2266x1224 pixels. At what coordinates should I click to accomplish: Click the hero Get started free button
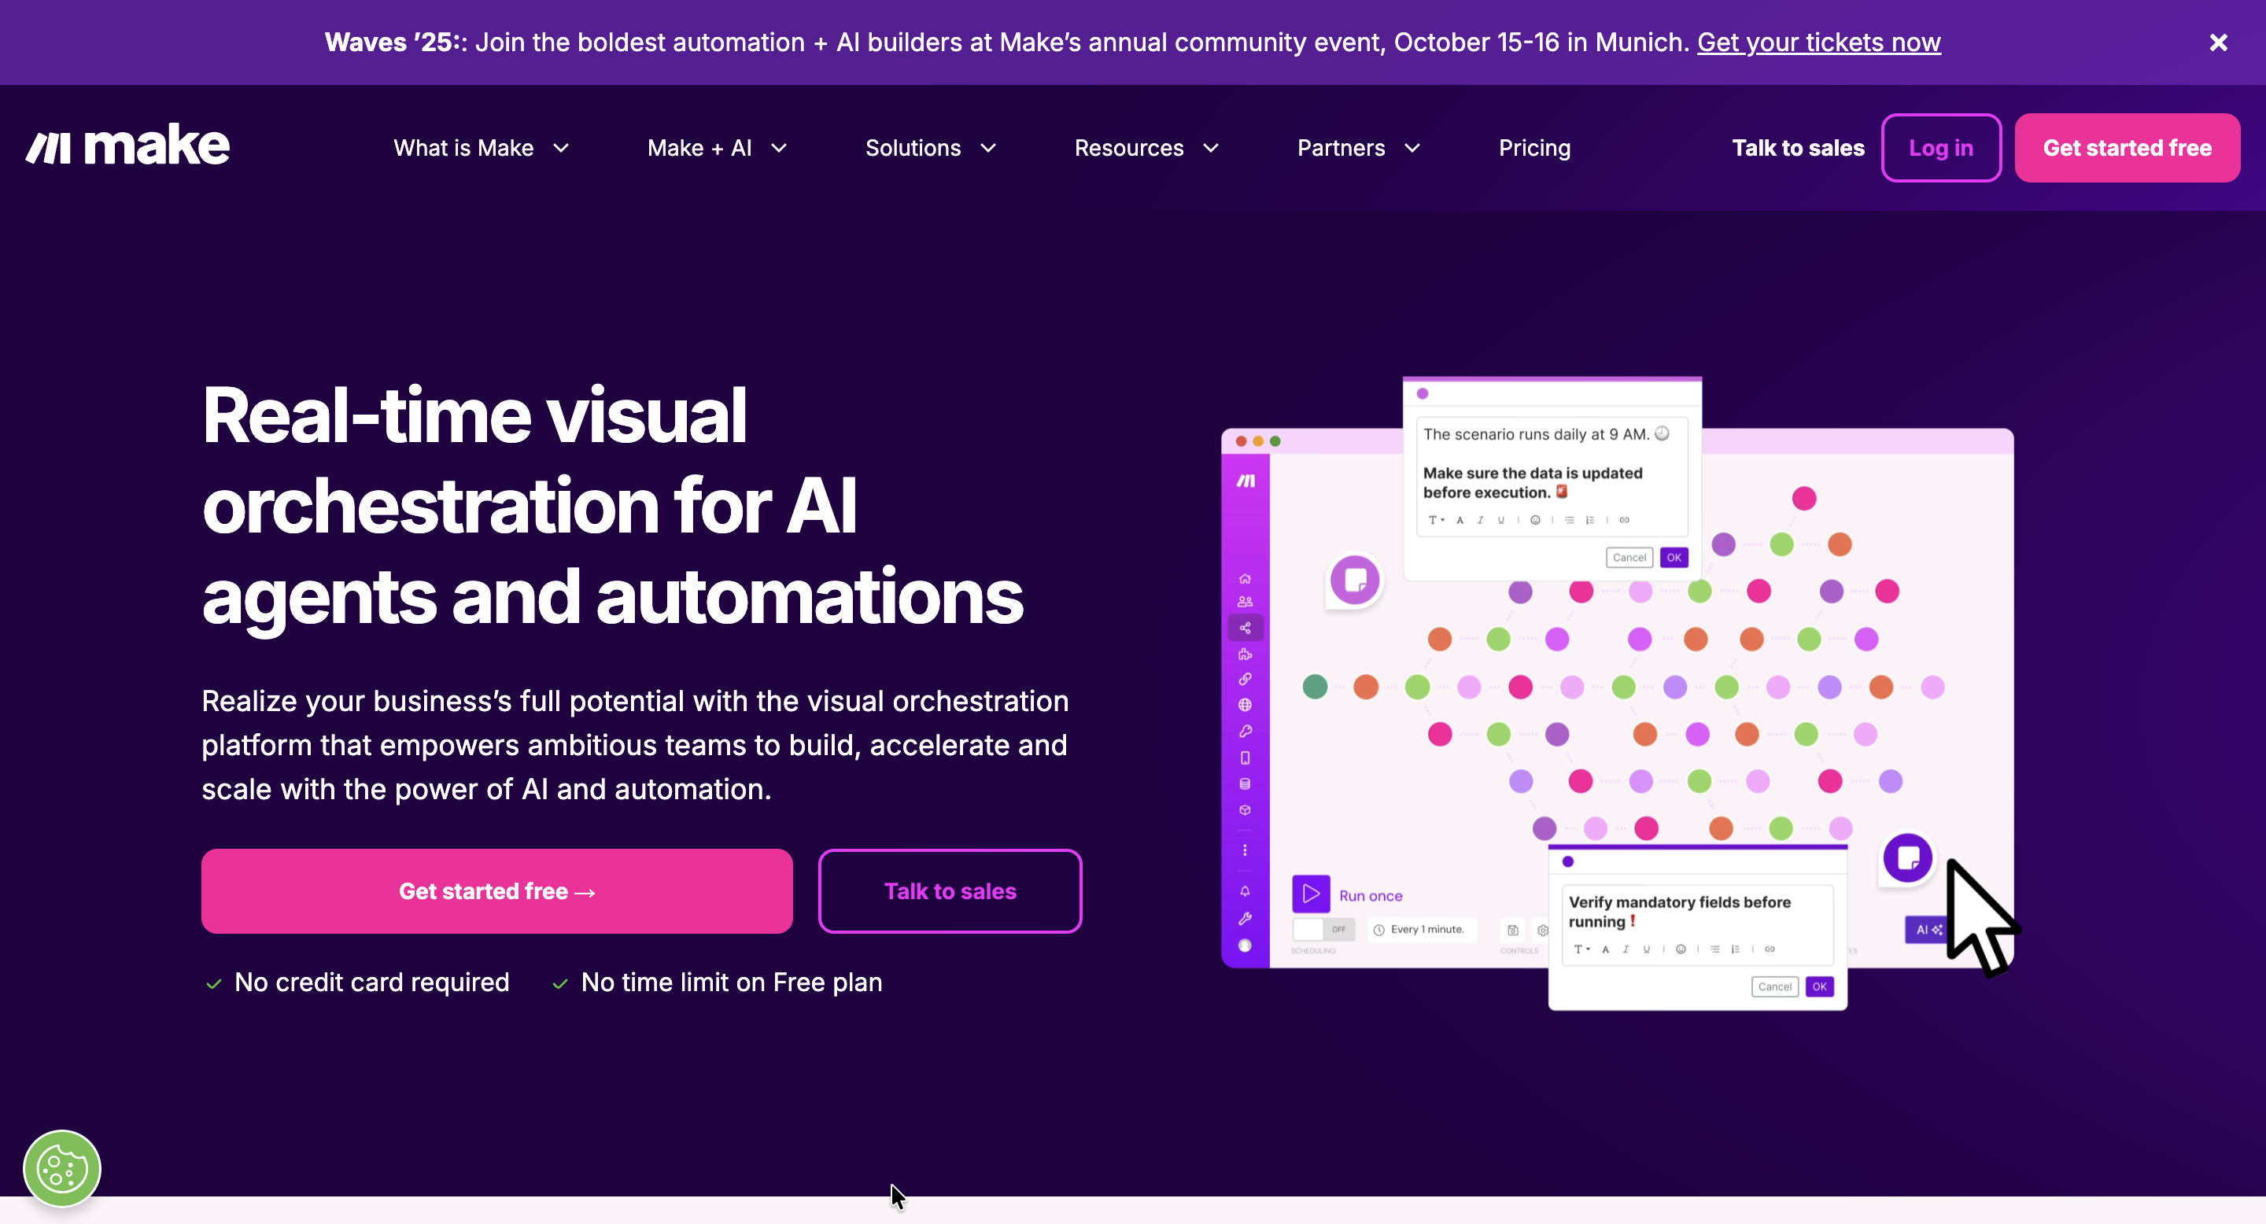[x=497, y=890]
